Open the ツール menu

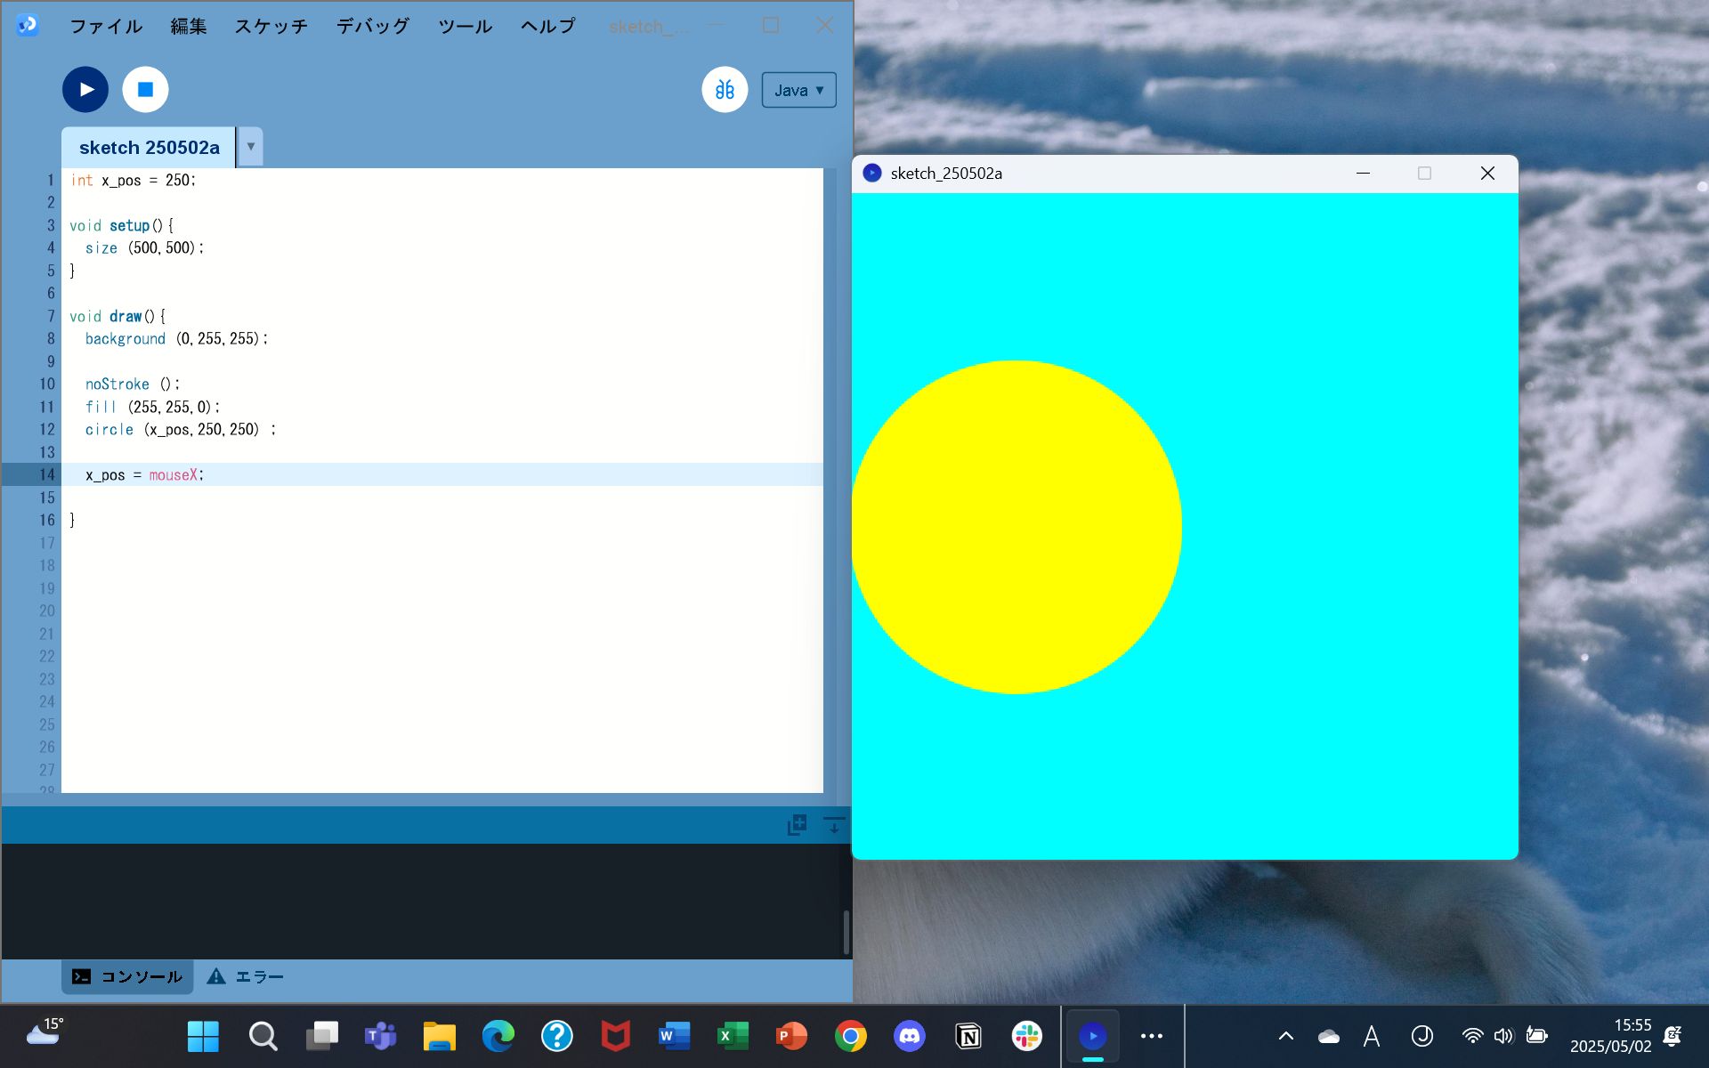[466, 26]
